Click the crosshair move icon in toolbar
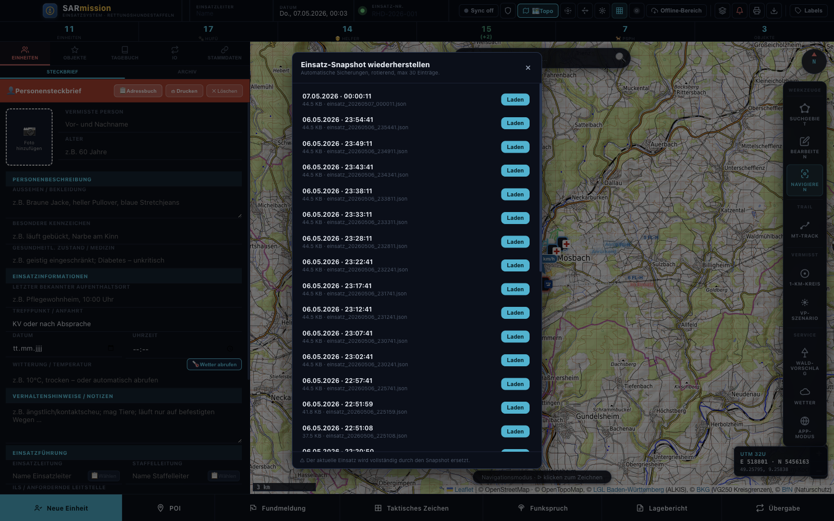Viewport: 834px width, 521px height. click(x=585, y=10)
